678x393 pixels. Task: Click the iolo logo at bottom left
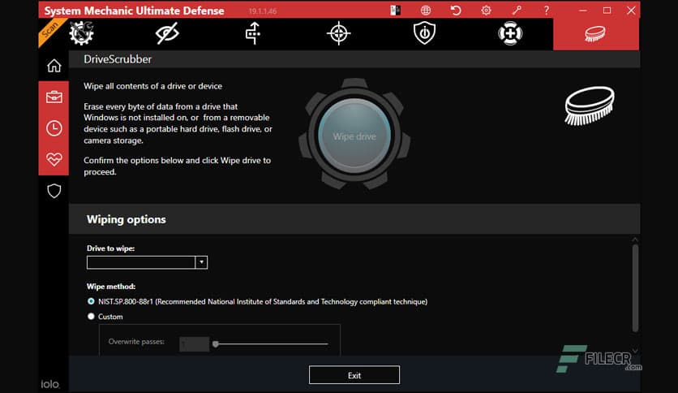click(50, 384)
